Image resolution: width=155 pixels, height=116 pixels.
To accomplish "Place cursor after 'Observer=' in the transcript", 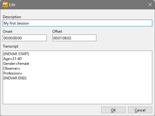I will click(20, 68).
